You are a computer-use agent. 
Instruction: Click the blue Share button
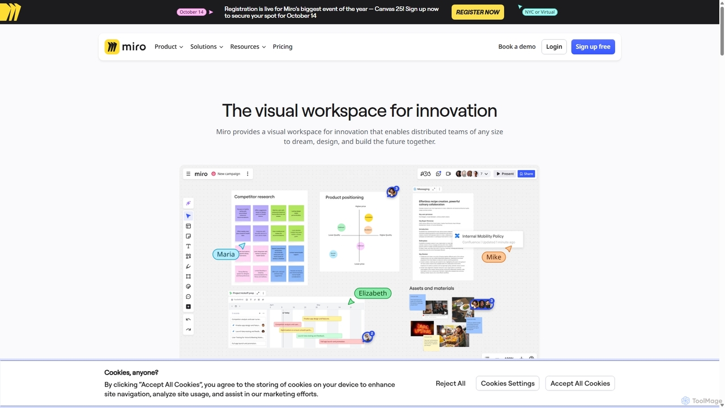coord(526,174)
